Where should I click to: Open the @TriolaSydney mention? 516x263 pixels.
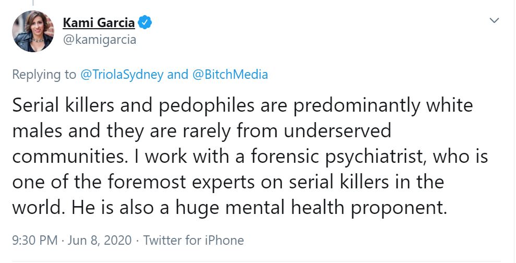[122, 74]
